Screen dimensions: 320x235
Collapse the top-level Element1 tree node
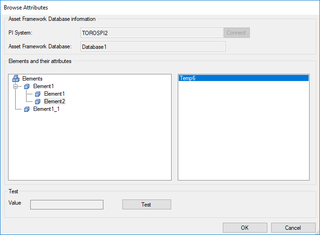(x=15, y=87)
